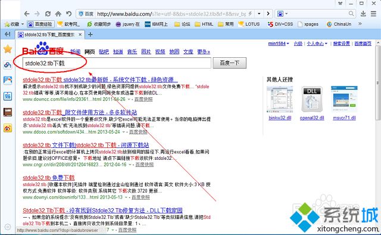Click the picture/gallery sidebar icon

pyautogui.click(x=8, y=81)
